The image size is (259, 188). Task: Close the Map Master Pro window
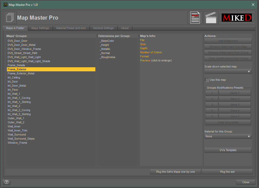(x=253, y=5)
